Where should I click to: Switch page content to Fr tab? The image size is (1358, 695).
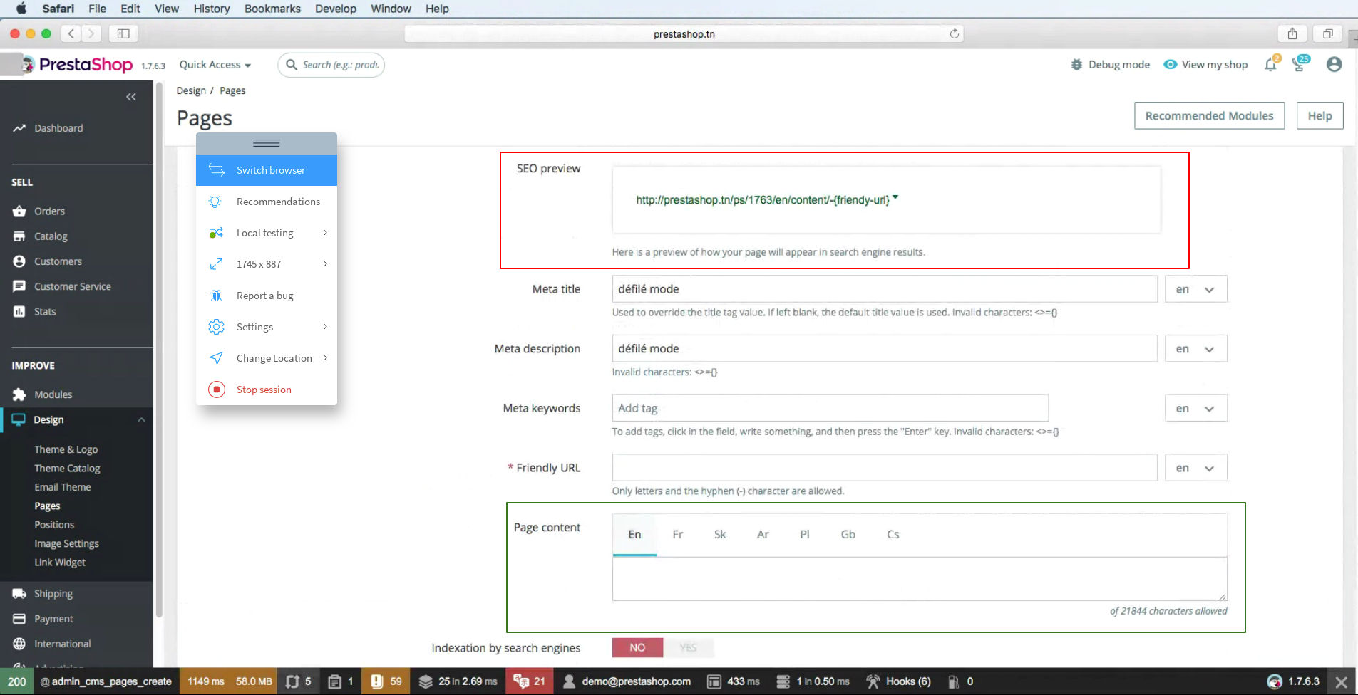678,534
